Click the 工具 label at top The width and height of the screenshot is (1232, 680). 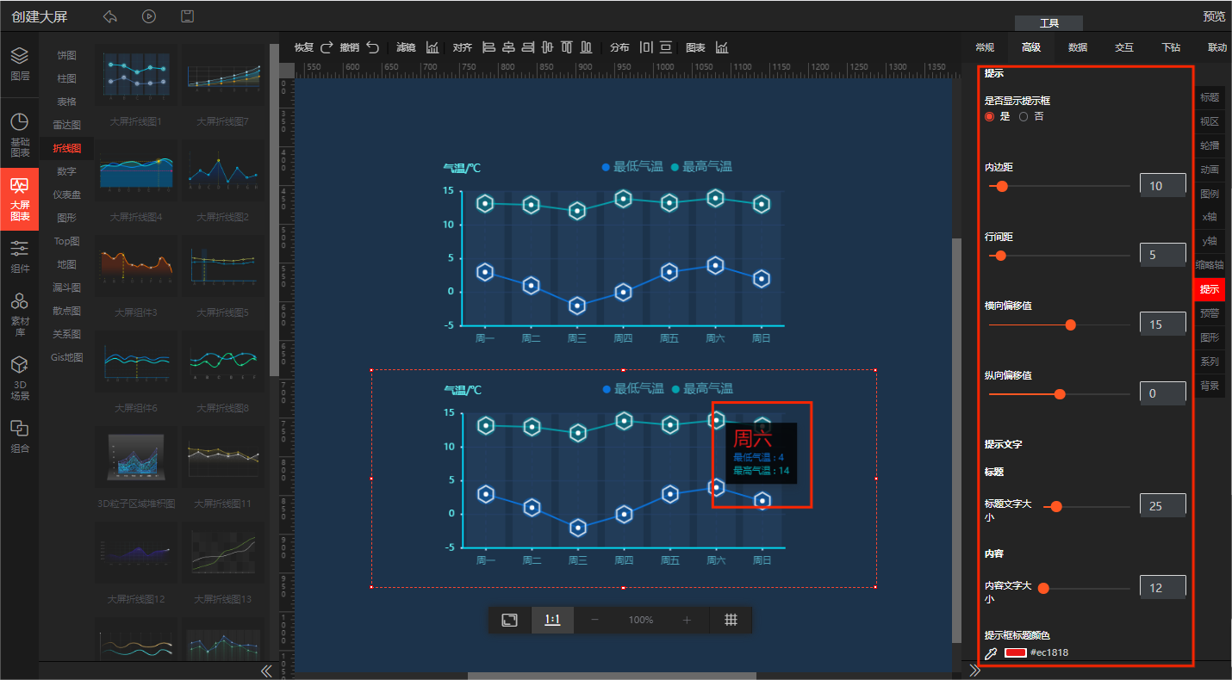1048,23
